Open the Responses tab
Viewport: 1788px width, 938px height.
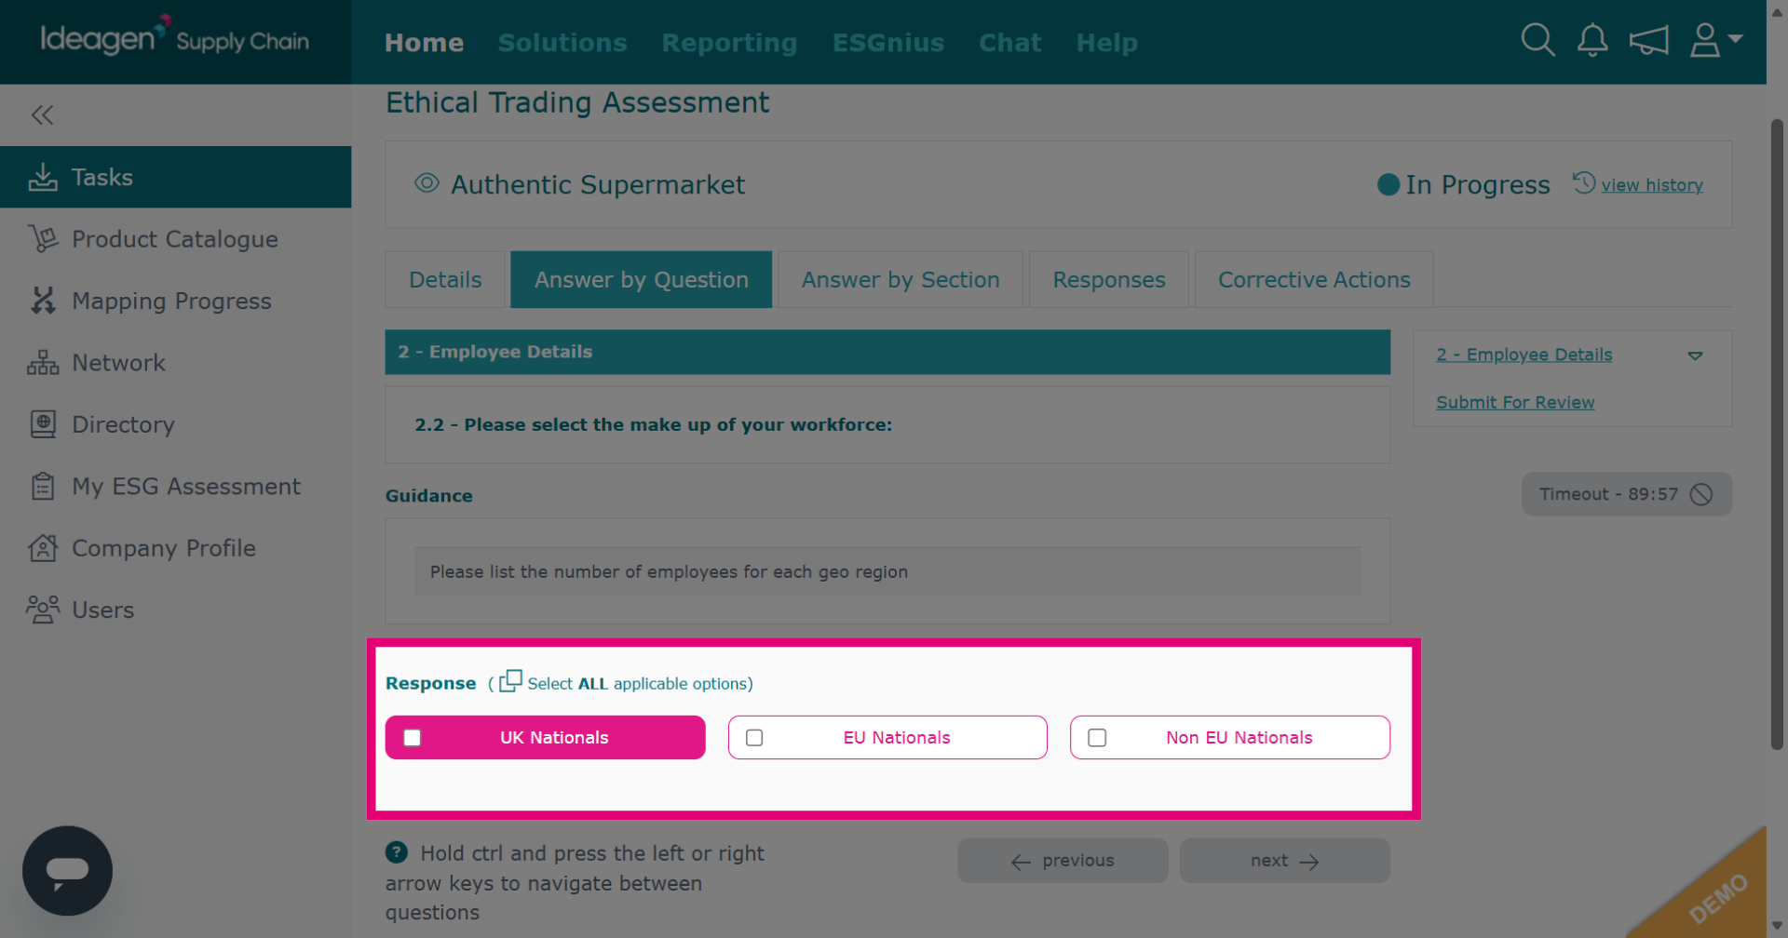coord(1109,279)
